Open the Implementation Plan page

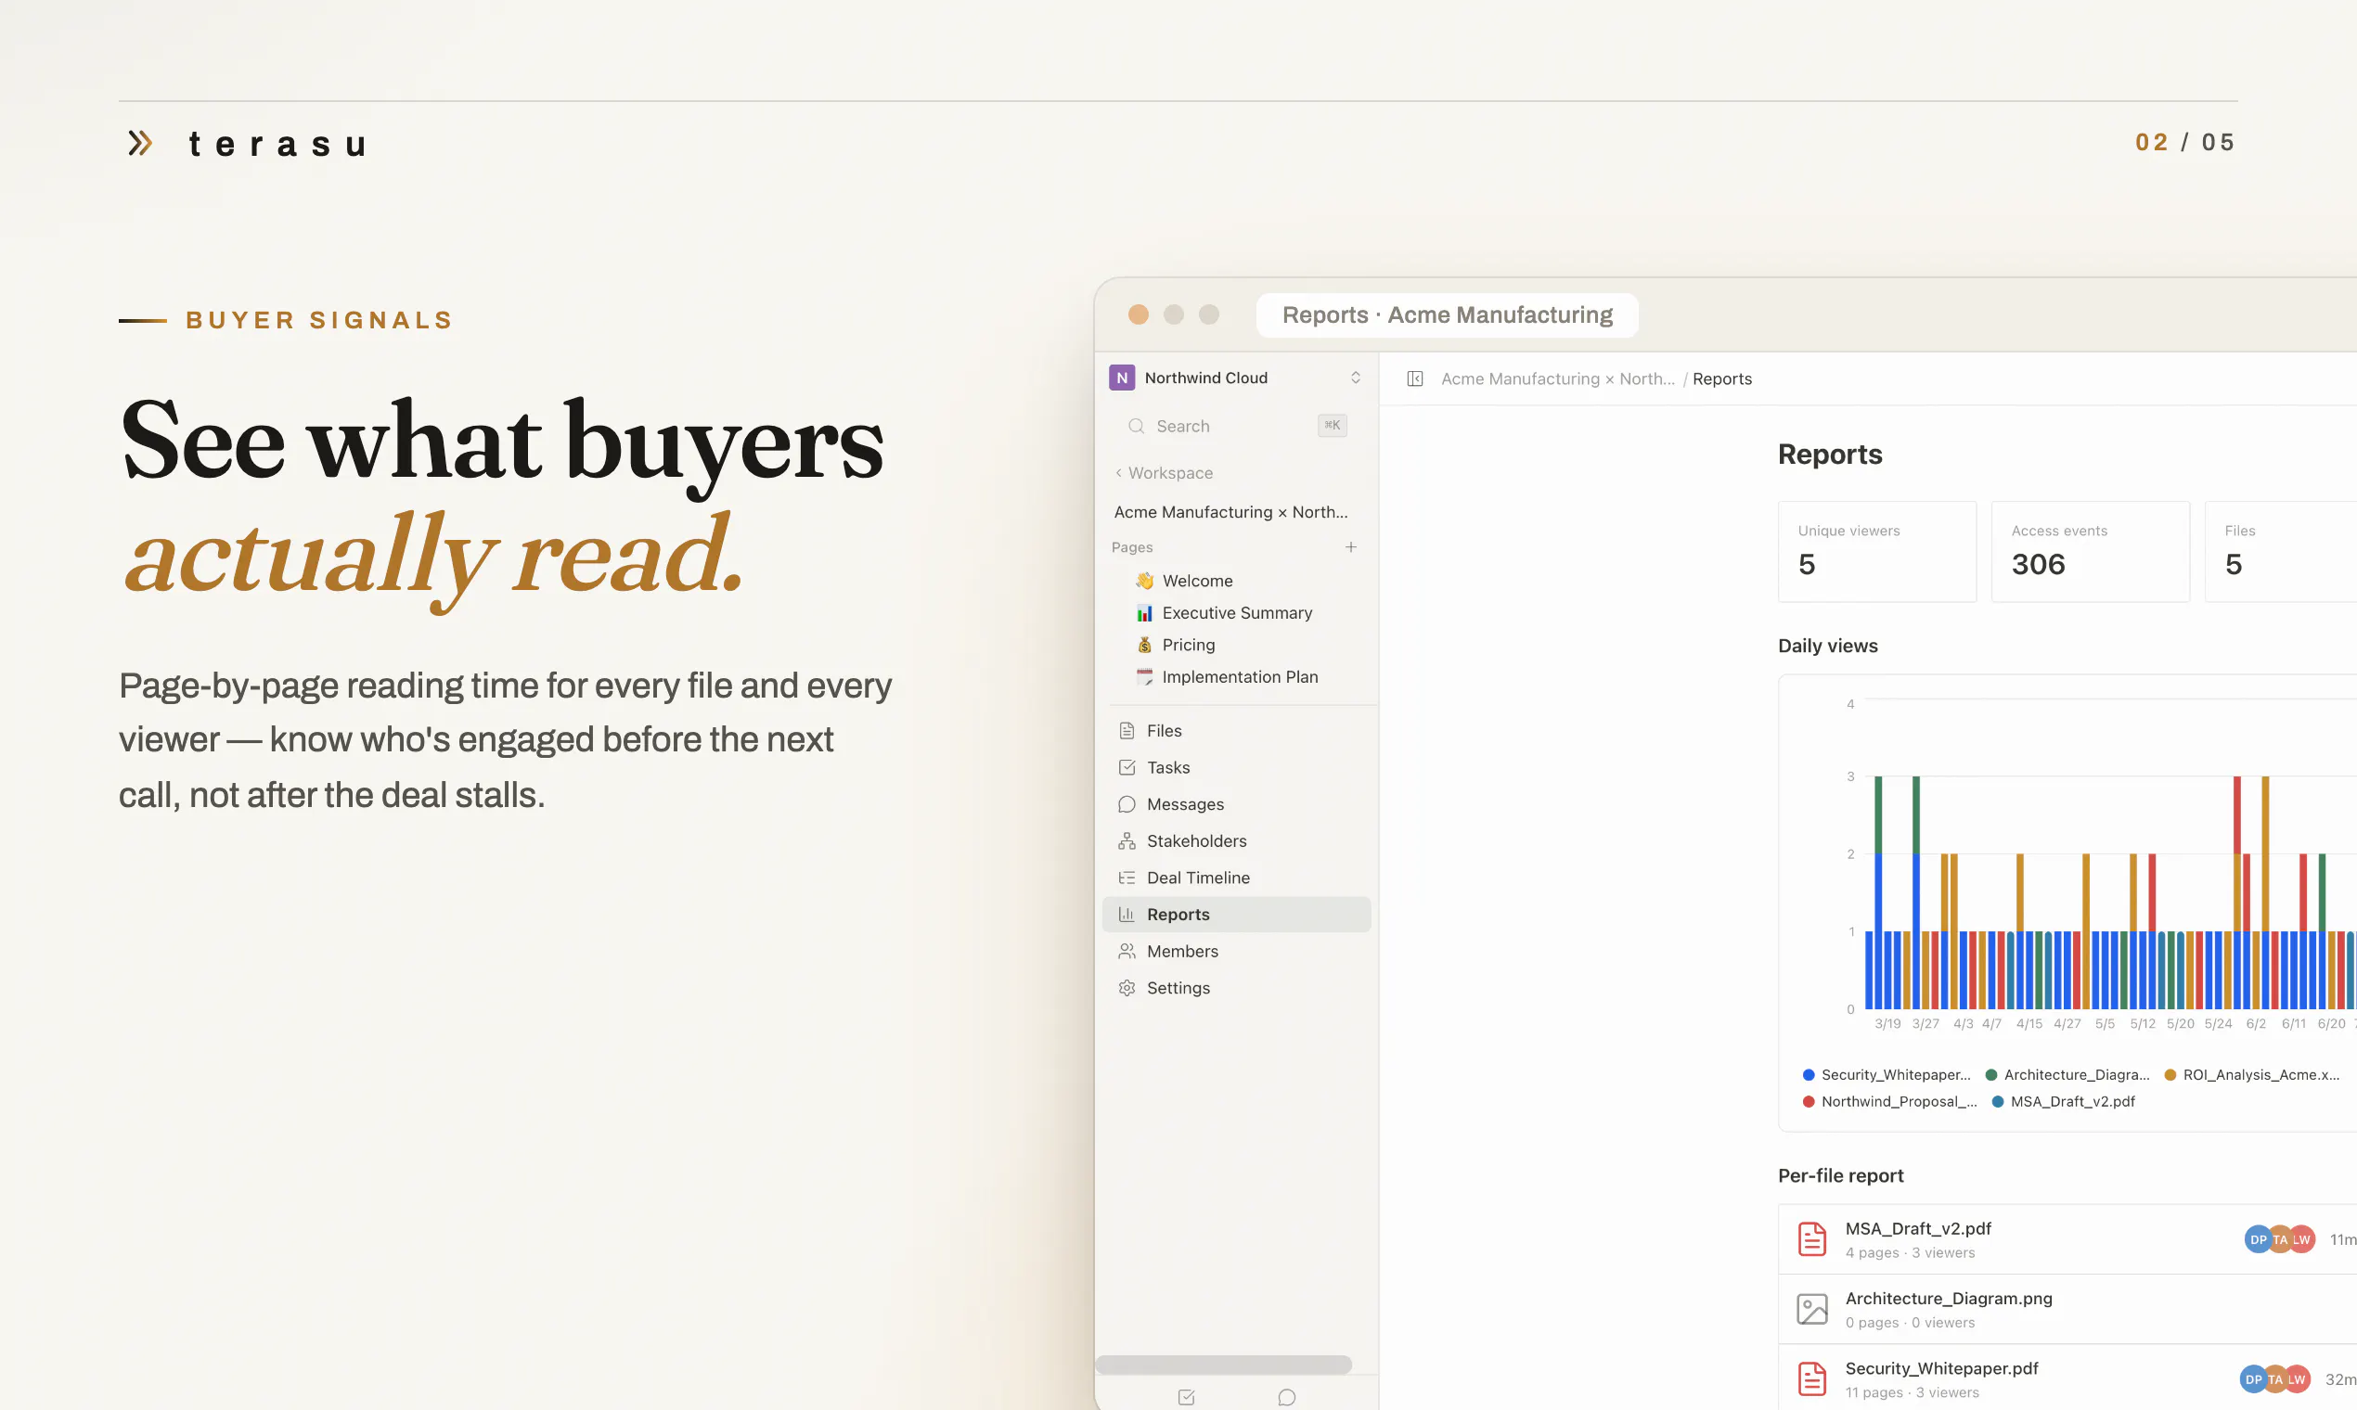(1240, 676)
